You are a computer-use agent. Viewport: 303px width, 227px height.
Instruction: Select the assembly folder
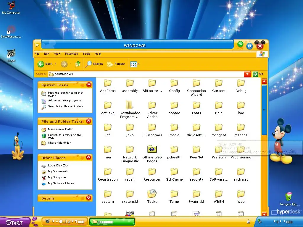pos(130,86)
